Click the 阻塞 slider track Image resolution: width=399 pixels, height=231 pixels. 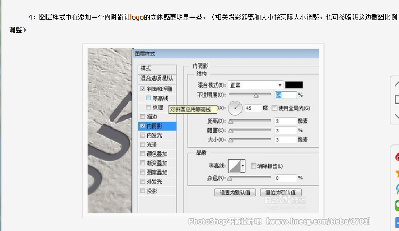click(x=250, y=130)
